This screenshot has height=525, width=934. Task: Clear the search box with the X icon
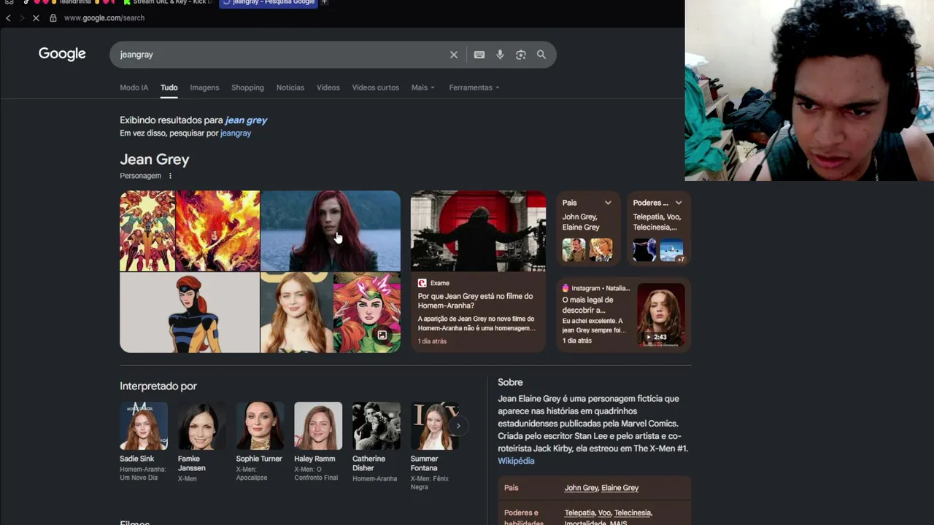(x=454, y=55)
